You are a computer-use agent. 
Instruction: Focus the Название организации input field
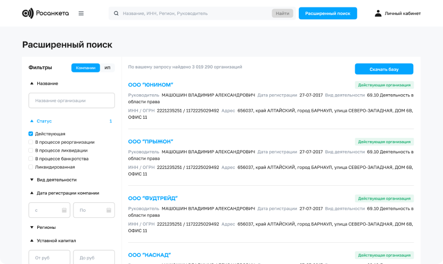click(71, 101)
